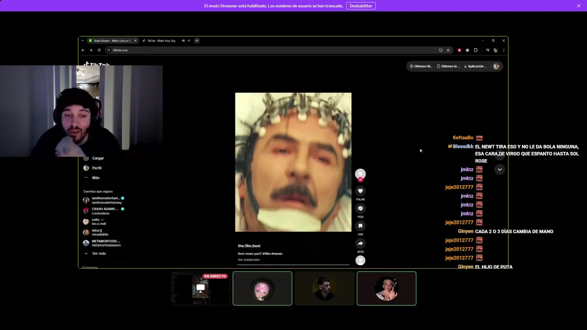Viewport: 587px width, 330px height.
Task: Click the TikTok logo
Action: tap(97, 64)
